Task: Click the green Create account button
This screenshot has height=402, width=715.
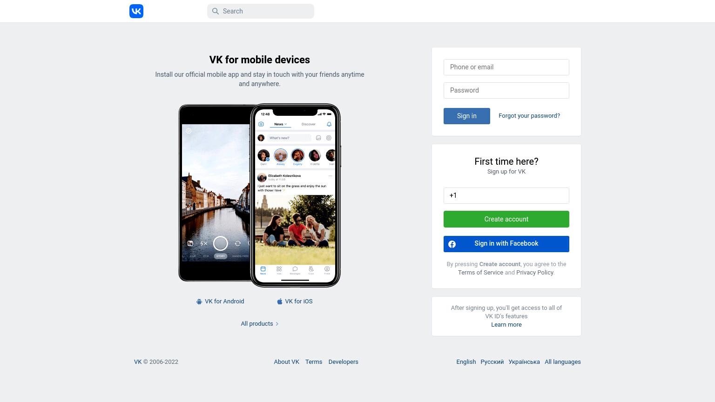Action: click(x=506, y=219)
